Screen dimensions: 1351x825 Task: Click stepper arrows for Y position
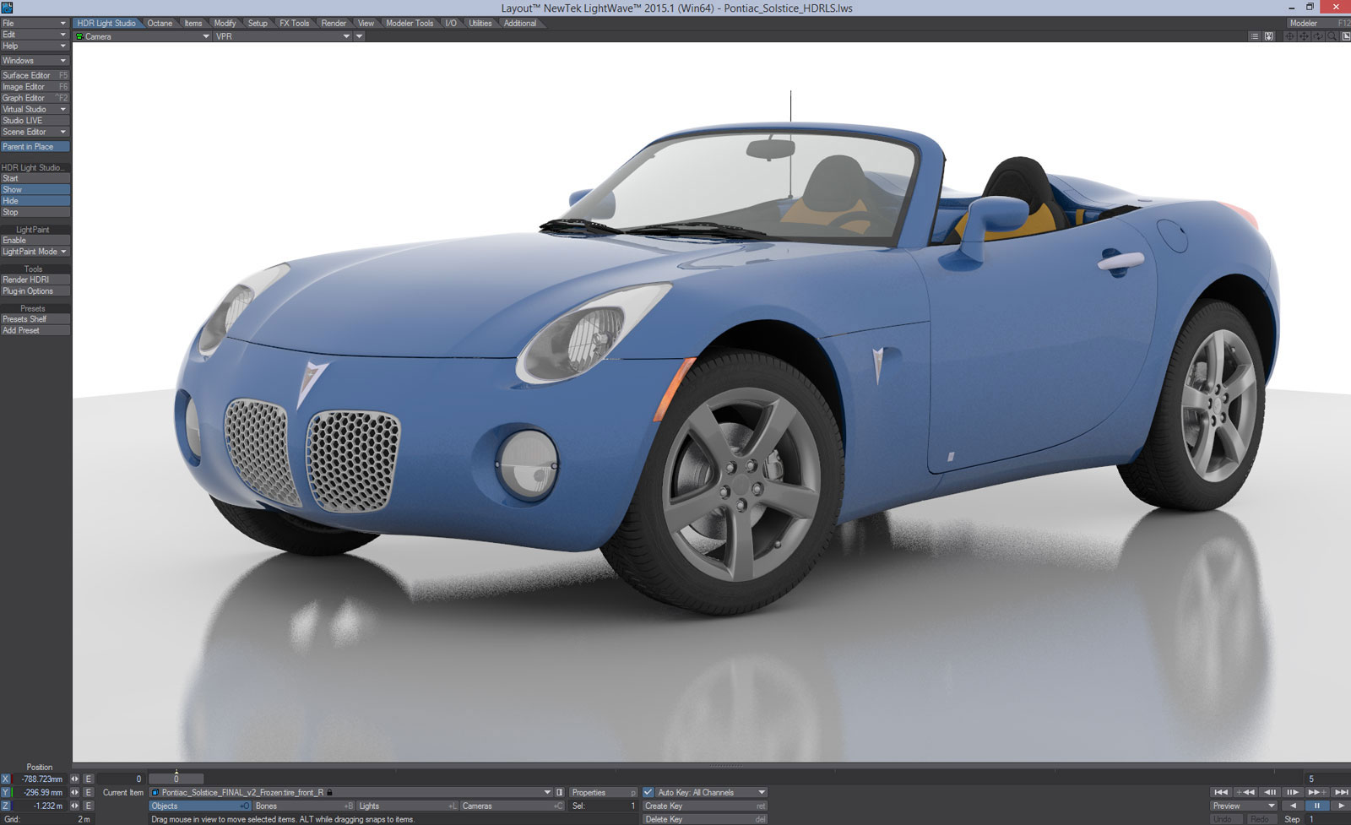point(74,792)
